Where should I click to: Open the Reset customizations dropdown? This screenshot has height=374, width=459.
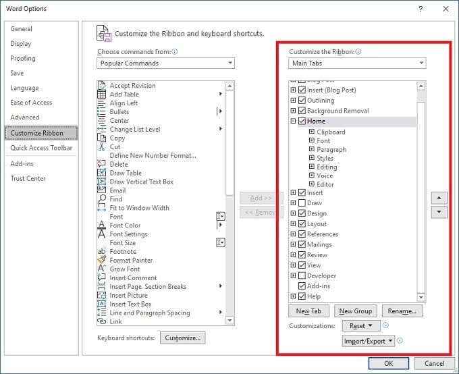[x=361, y=325]
